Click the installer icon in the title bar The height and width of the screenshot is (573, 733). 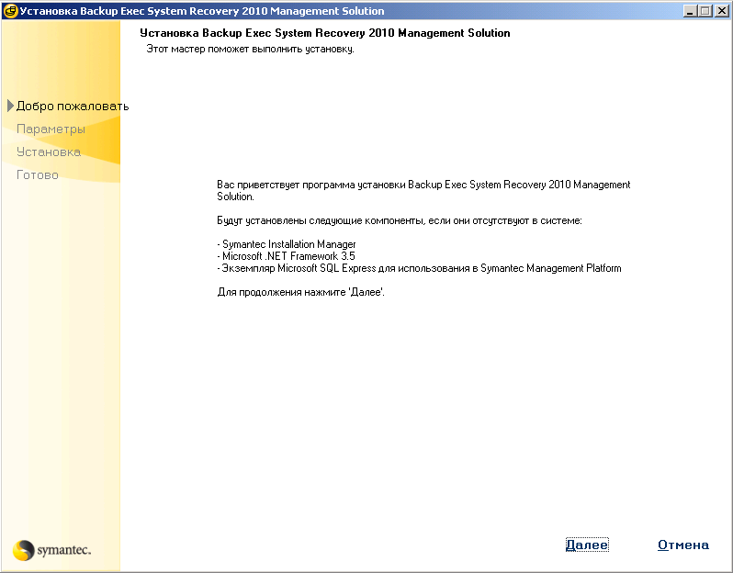(10, 11)
